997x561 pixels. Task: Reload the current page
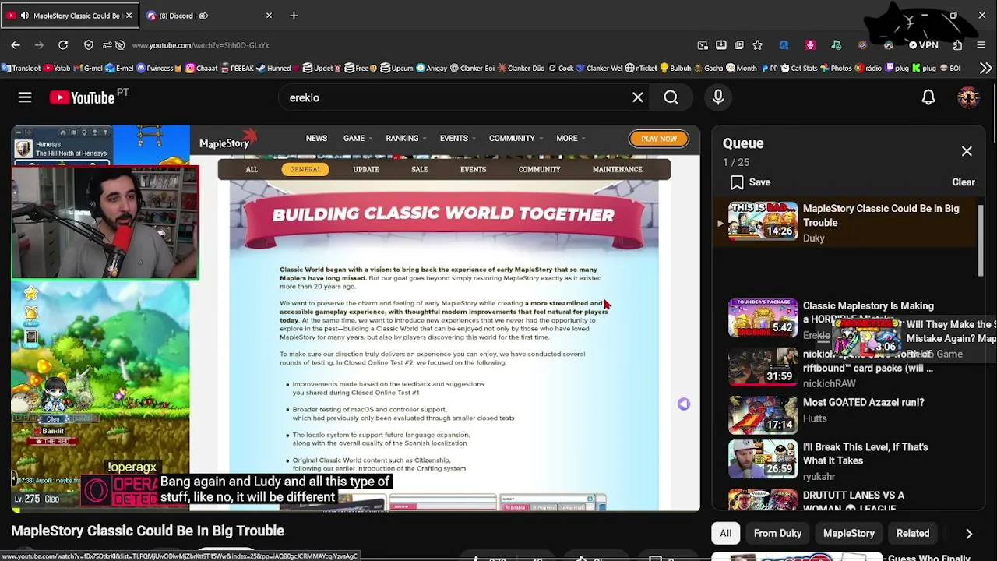[63, 45]
